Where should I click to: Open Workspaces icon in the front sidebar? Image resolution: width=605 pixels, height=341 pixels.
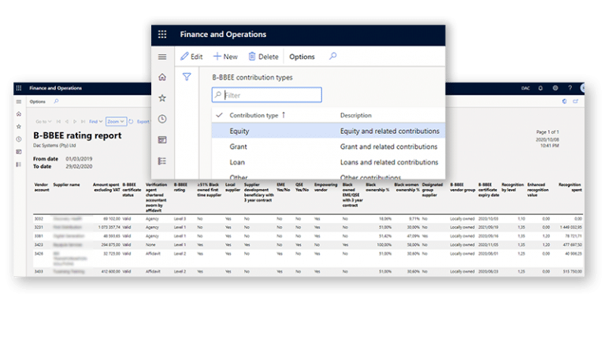(162, 140)
